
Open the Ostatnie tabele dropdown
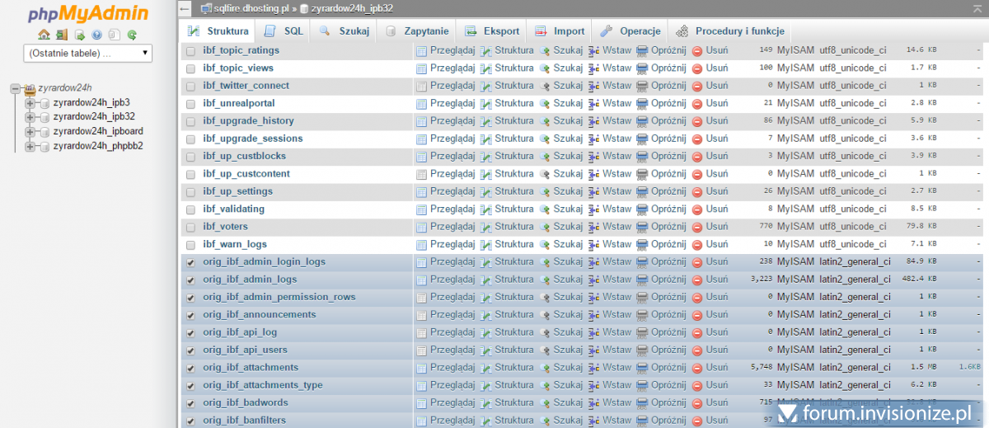coord(88,53)
